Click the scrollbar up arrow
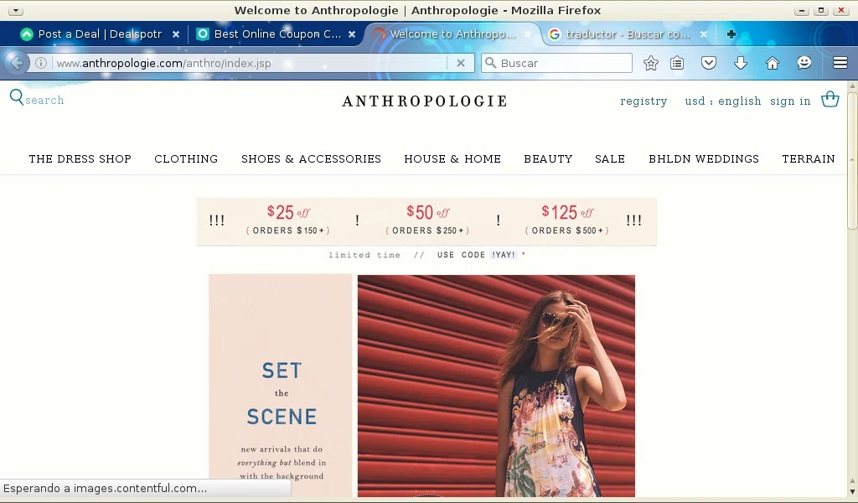 point(852,86)
